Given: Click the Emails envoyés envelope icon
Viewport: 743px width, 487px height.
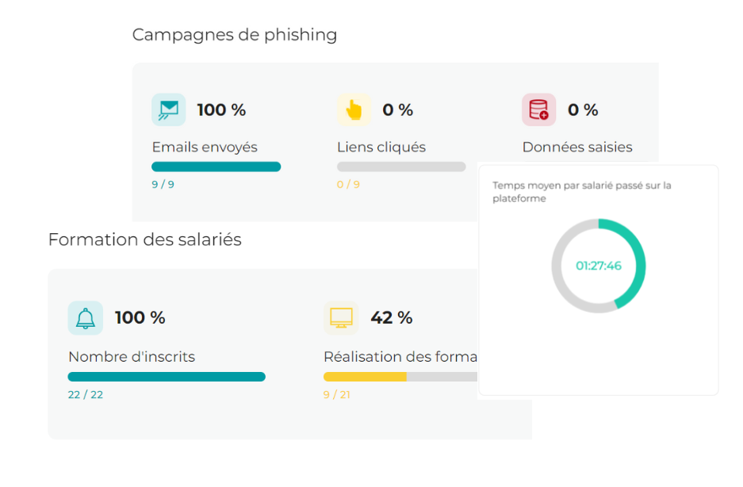Looking at the screenshot, I should [168, 109].
